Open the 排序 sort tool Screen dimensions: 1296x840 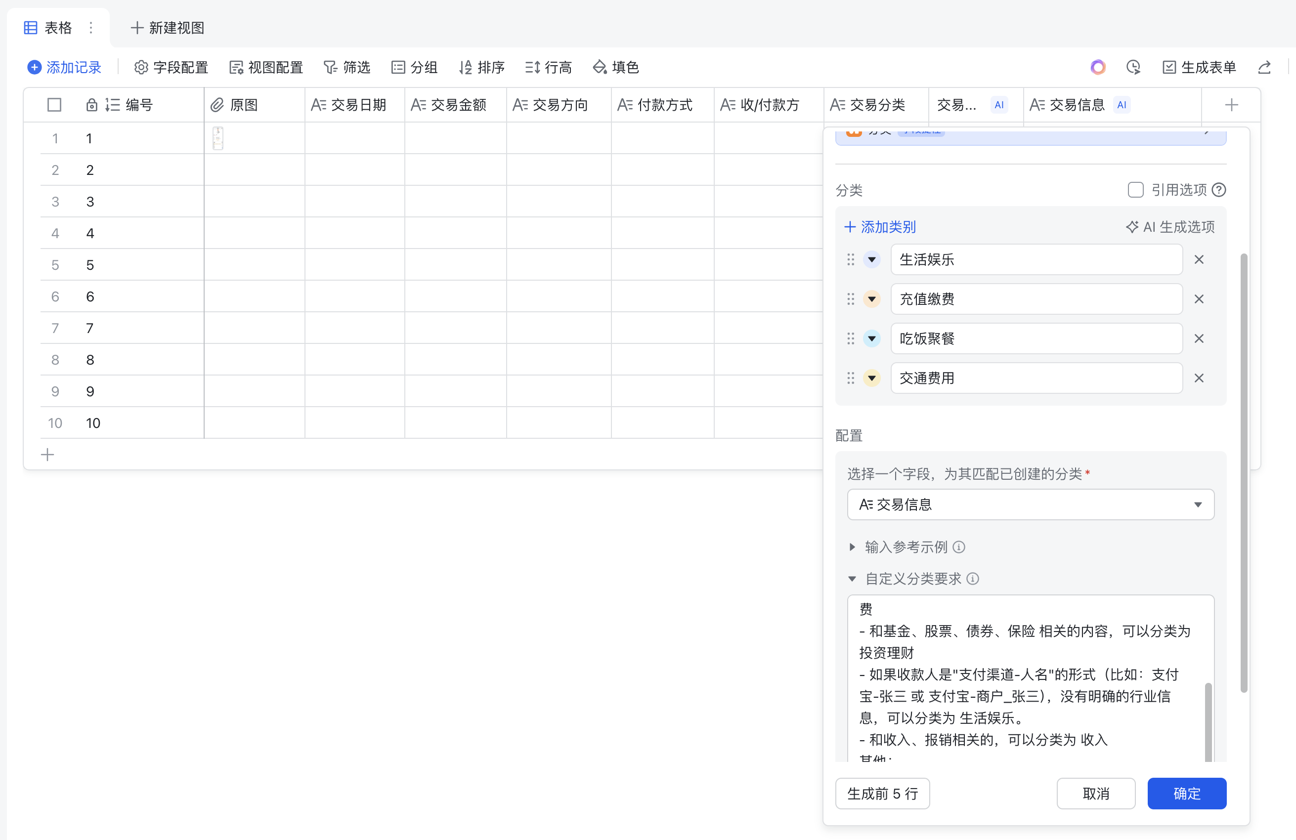click(x=481, y=67)
